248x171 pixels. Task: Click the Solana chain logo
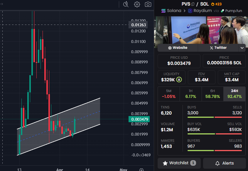163,11
